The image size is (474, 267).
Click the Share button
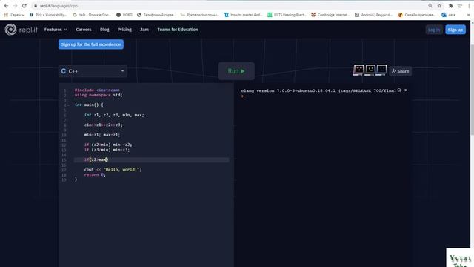400,71
